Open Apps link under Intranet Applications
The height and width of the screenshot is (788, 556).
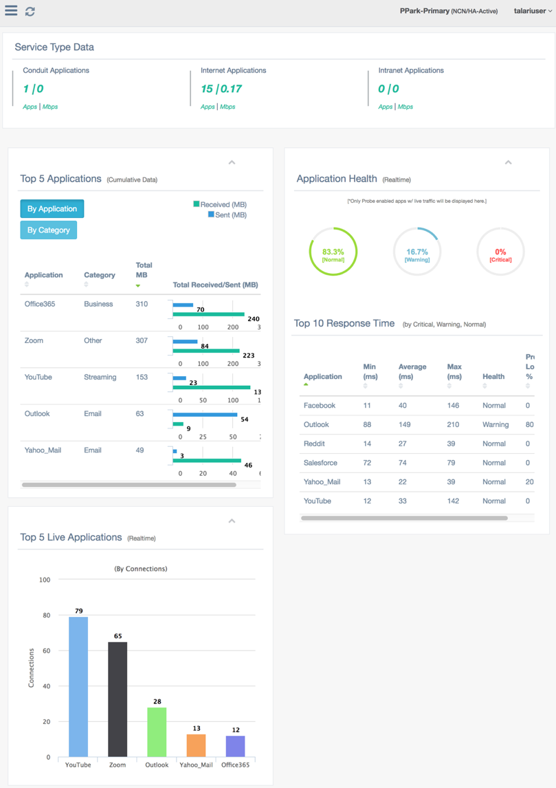pos(386,107)
